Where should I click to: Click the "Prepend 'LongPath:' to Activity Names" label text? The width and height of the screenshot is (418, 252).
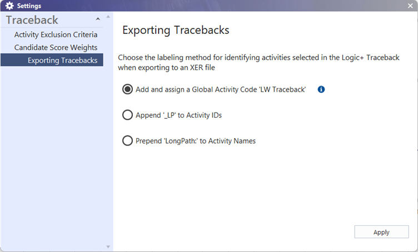tap(195, 140)
